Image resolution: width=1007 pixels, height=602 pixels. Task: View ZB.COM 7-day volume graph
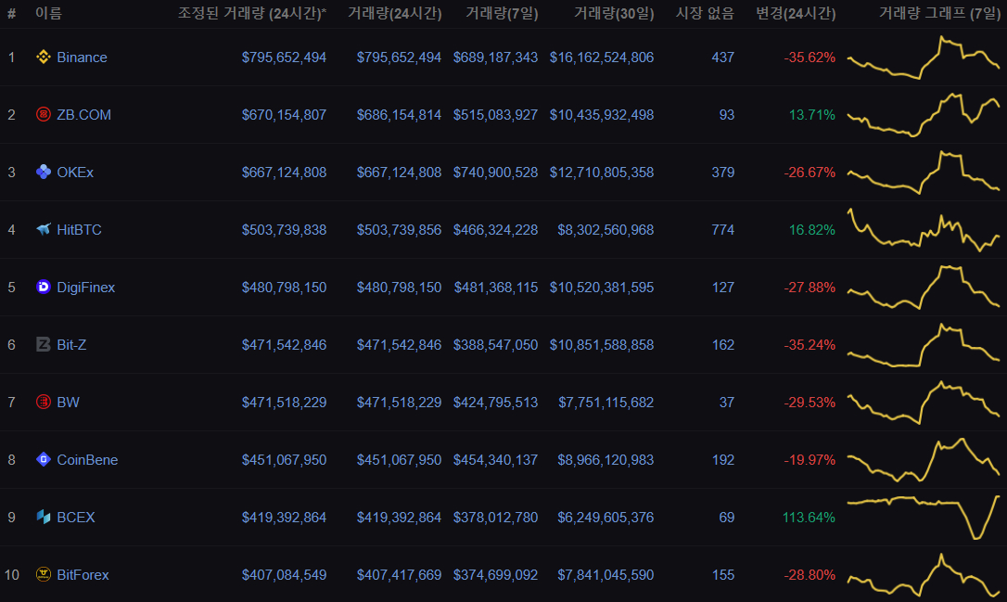[x=924, y=114]
